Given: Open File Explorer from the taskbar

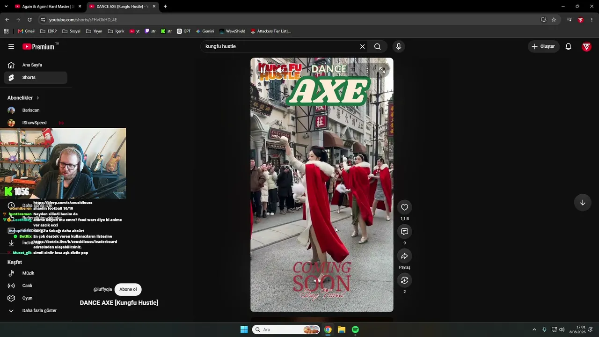Looking at the screenshot, I should coord(342,330).
